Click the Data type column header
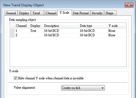 point(93,26)
